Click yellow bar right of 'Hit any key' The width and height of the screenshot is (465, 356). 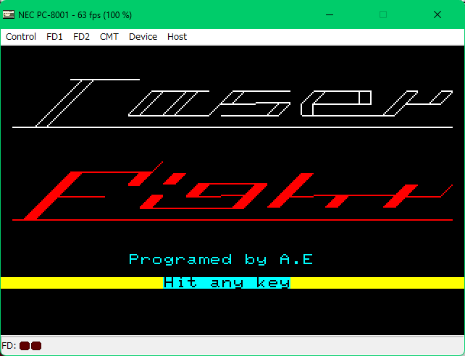(x=377, y=283)
